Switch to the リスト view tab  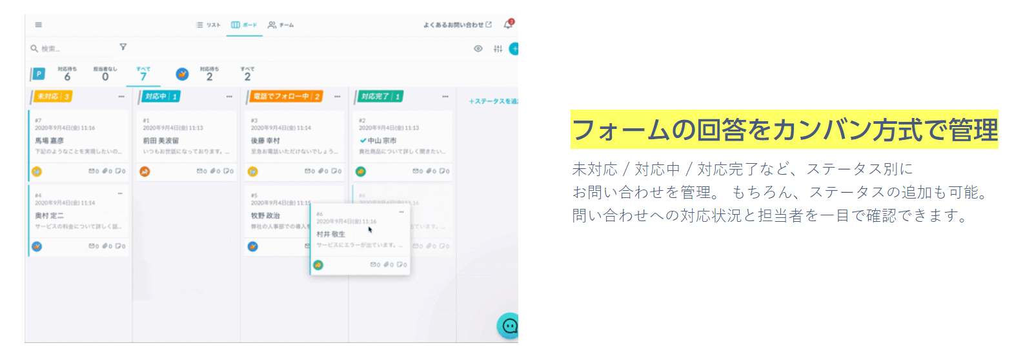[208, 25]
